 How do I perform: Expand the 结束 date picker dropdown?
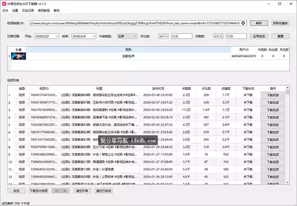click(x=107, y=36)
